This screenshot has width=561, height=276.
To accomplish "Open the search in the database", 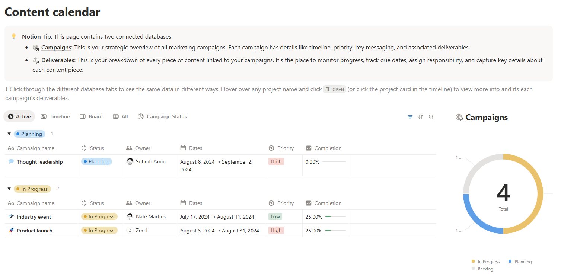I will click(x=431, y=116).
